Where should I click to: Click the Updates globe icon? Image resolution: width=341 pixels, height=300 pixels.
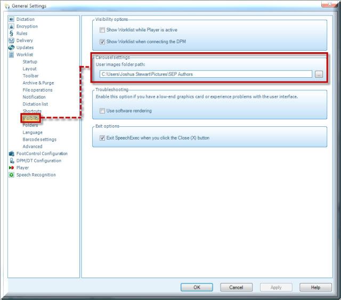11,47
